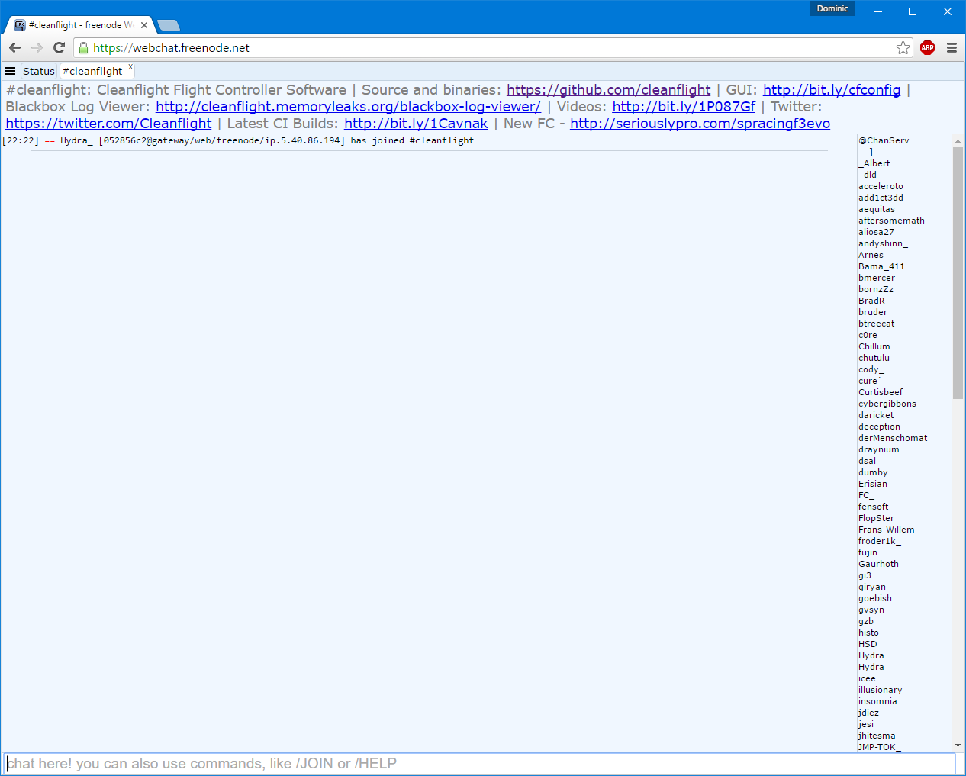Image resolution: width=966 pixels, height=776 pixels.
Task: Open the bit.ly/cfconfig GUI link
Action: click(832, 90)
